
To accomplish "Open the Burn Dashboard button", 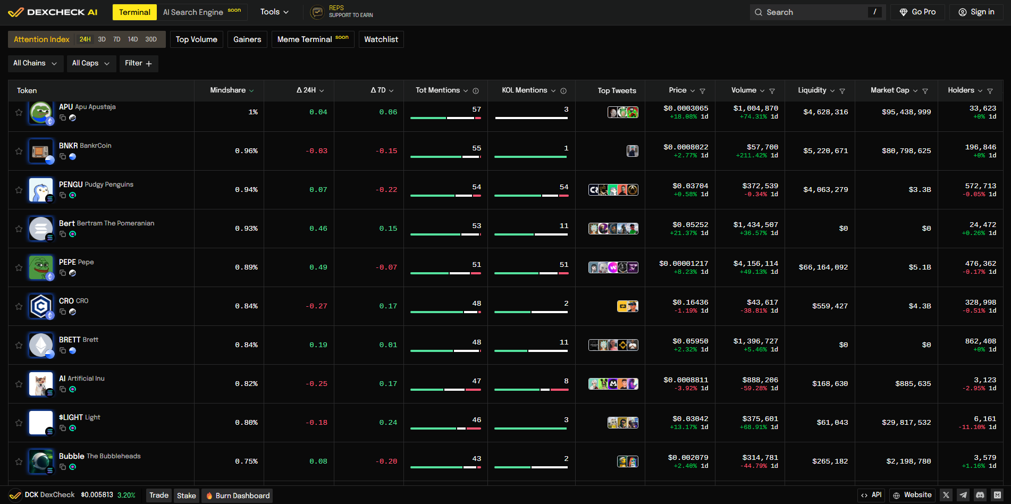I will 238,495.
